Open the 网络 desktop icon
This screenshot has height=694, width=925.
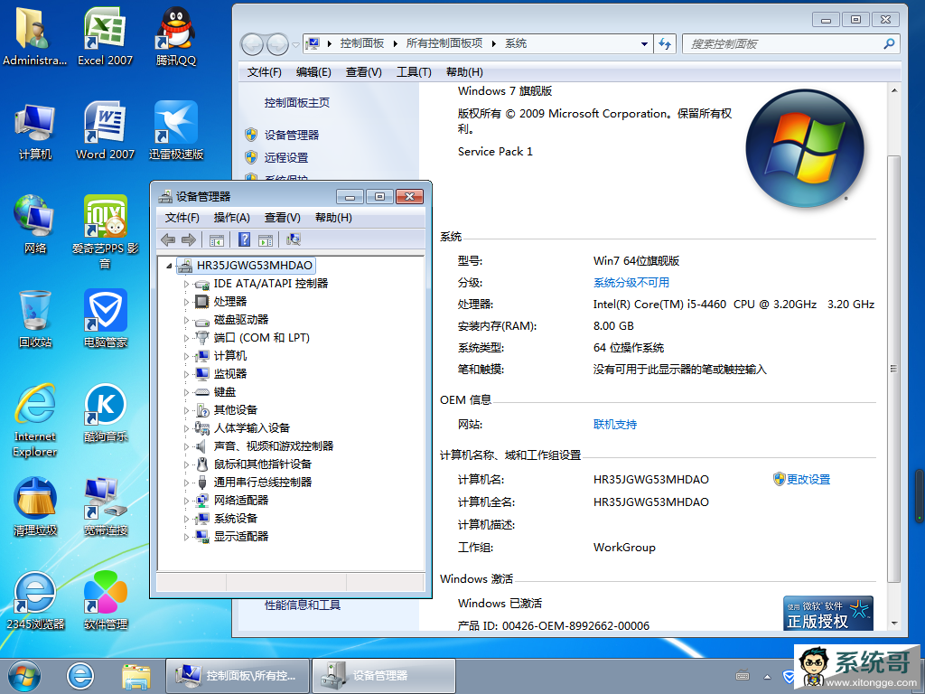click(35, 224)
